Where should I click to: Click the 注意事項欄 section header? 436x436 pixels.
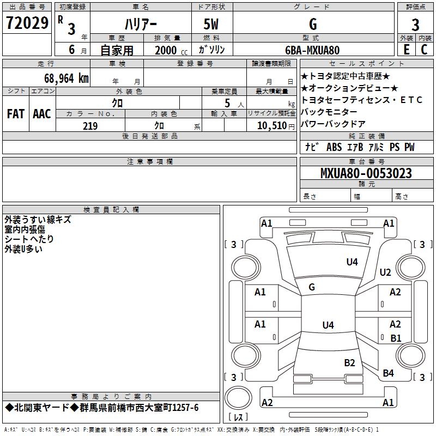click(x=149, y=161)
